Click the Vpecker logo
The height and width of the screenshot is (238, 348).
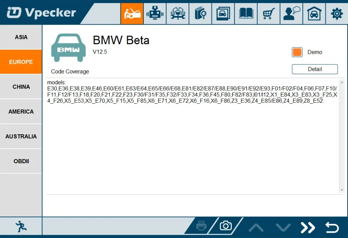(x=41, y=13)
